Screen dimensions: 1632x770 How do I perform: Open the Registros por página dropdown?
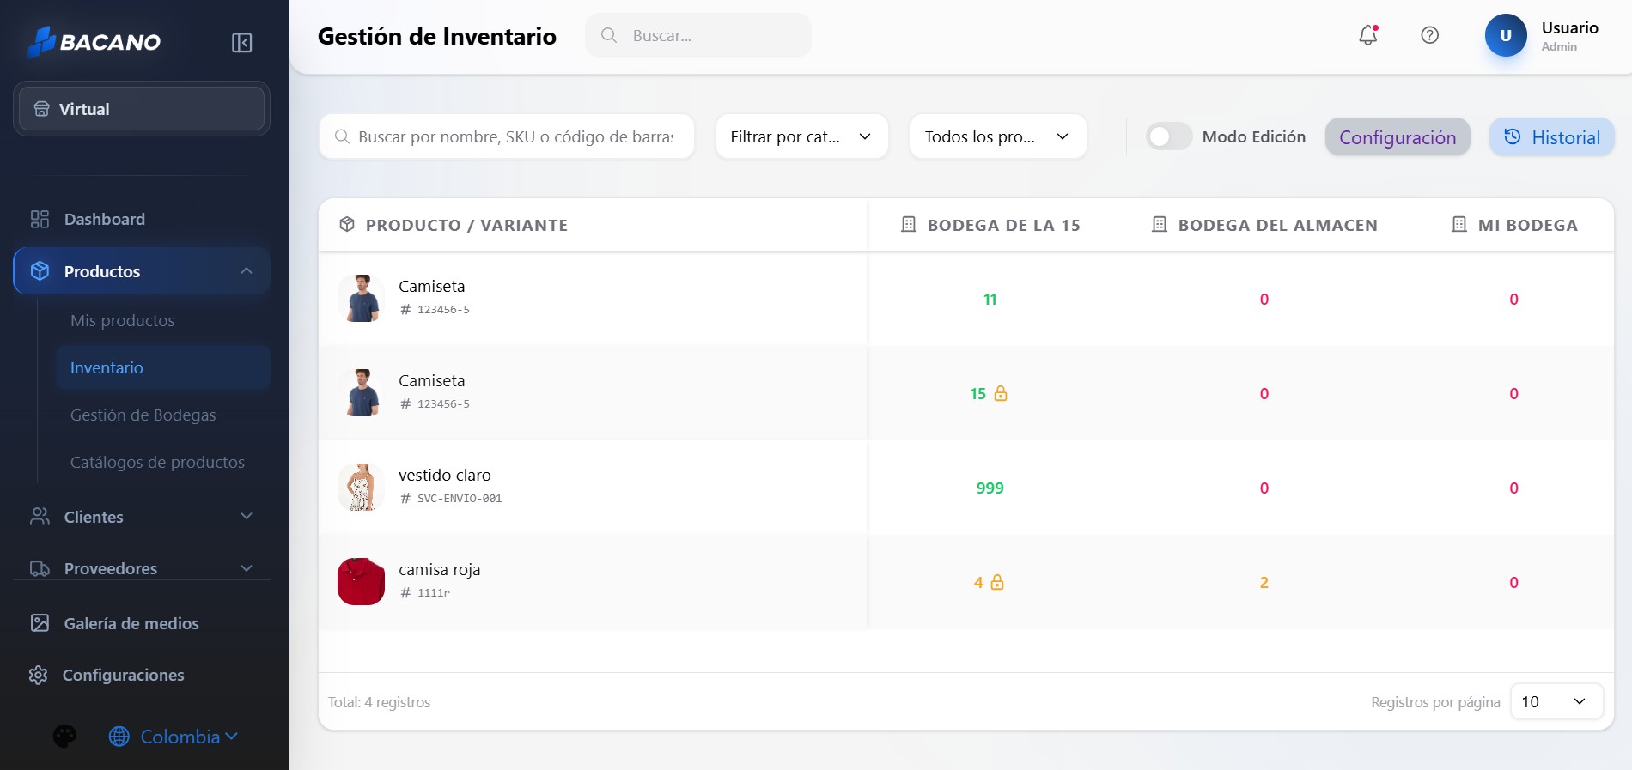point(1556,701)
